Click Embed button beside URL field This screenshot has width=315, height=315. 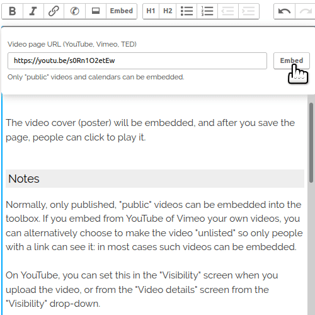(x=292, y=60)
